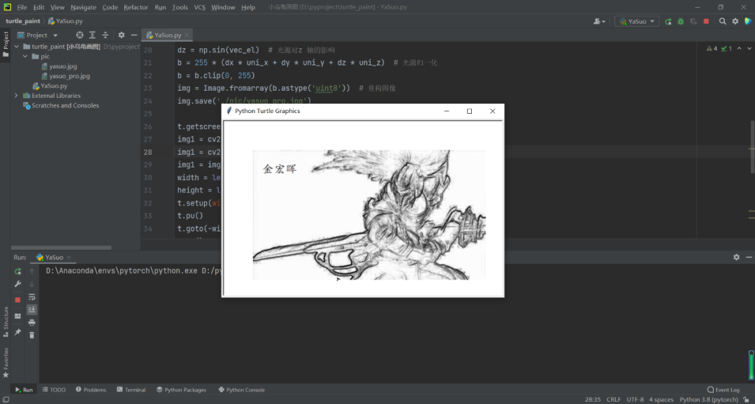Viewport: 755px width, 404px height.
Task: Click the pin tab icon in Run panel
Action: pos(17,332)
